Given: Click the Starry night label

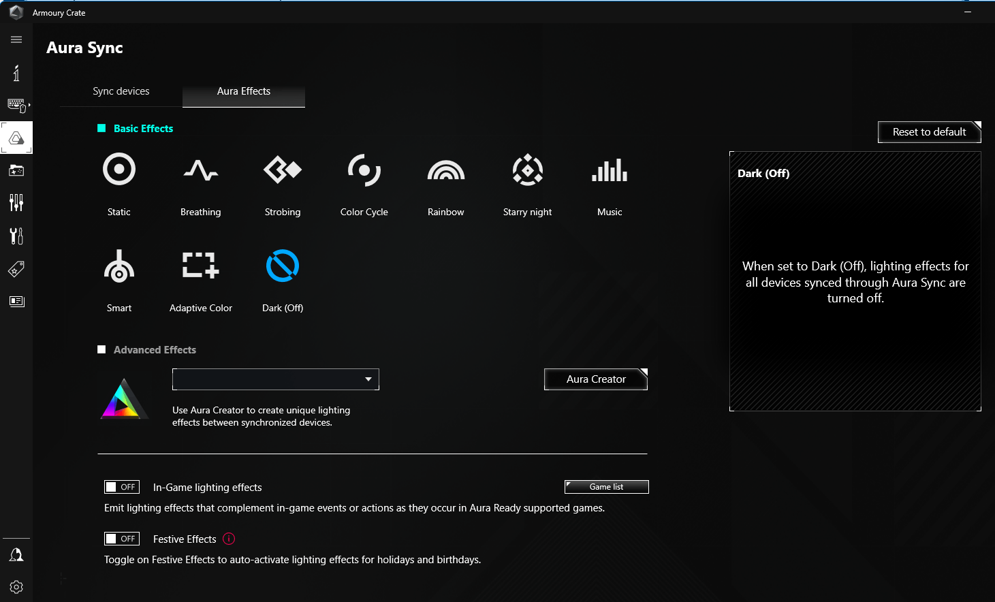Looking at the screenshot, I should [x=528, y=212].
